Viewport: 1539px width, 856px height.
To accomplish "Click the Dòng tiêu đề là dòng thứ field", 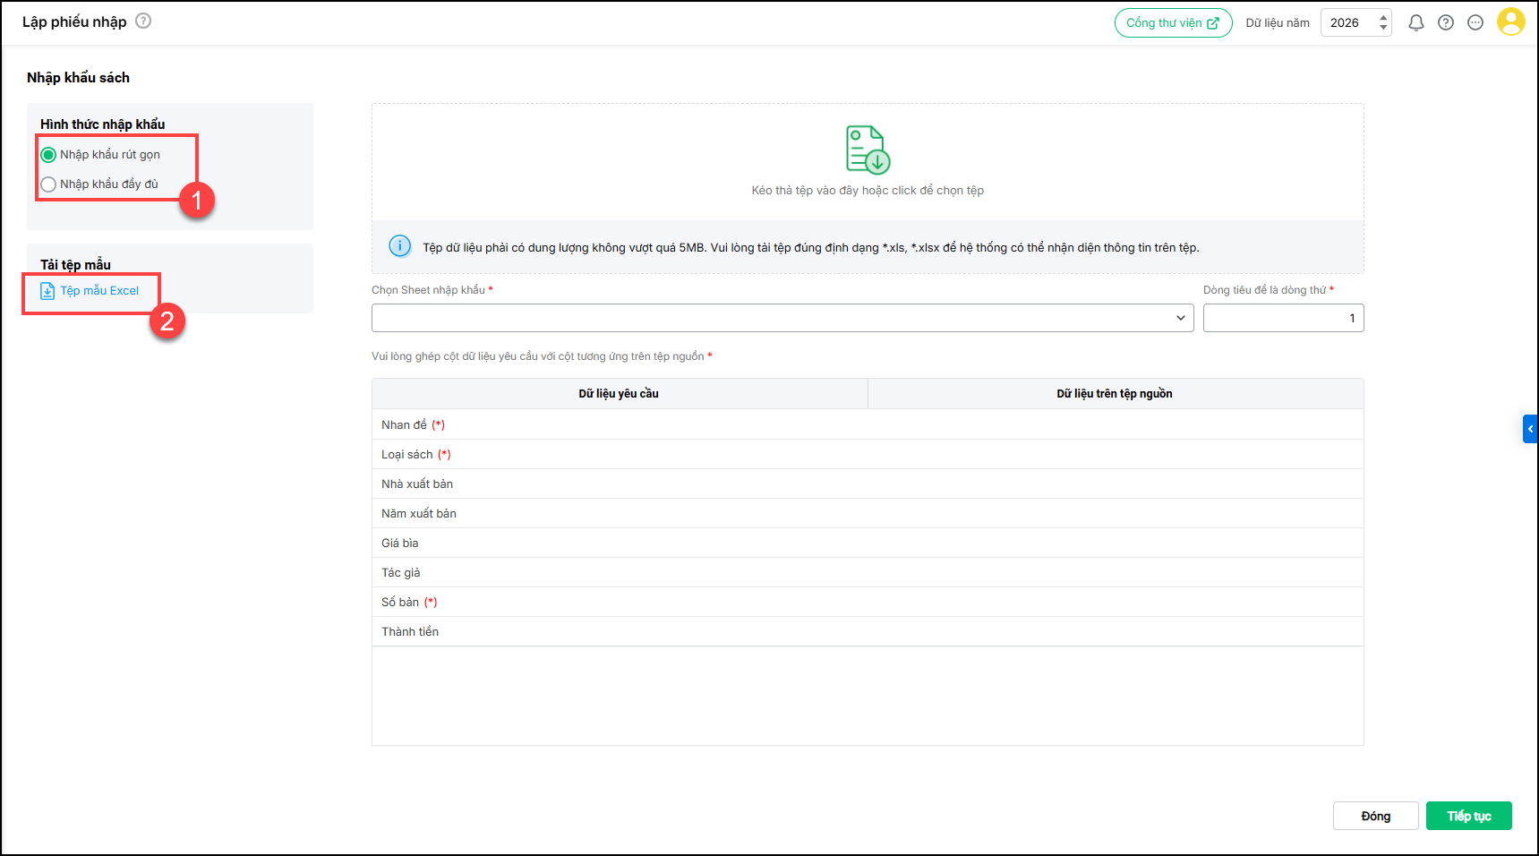I will [x=1282, y=318].
